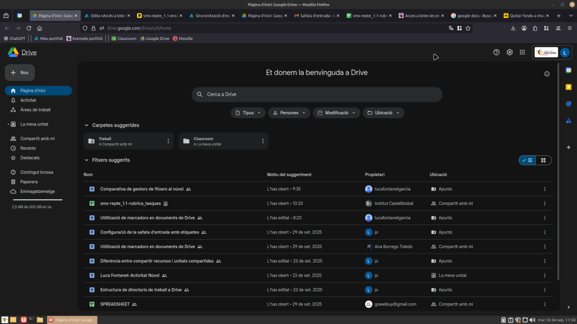Click the help question mark icon
This screenshot has width=577, height=324.
coord(496,52)
